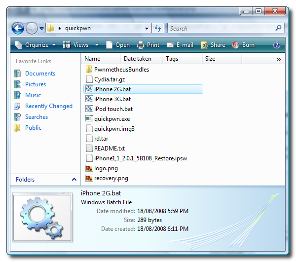
Task: Select the quickpwn.exe file
Action: [x=111, y=119]
